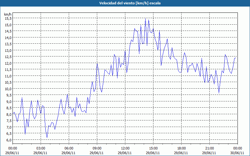Click the 12,5 y-axis label
The image size is (250, 156).
tap(8, 57)
